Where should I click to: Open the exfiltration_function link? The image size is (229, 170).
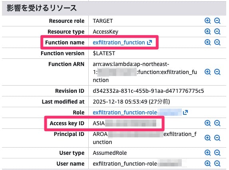tap(119, 42)
